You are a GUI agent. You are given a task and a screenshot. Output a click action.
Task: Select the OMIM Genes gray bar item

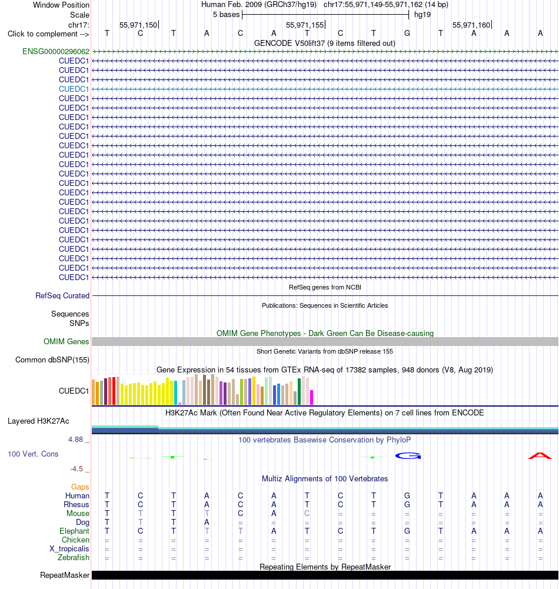click(x=325, y=341)
